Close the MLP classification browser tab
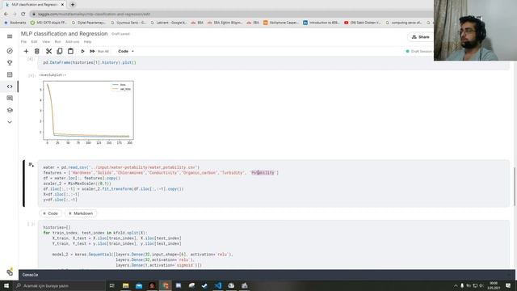The image size is (517, 291). click(x=62, y=5)
